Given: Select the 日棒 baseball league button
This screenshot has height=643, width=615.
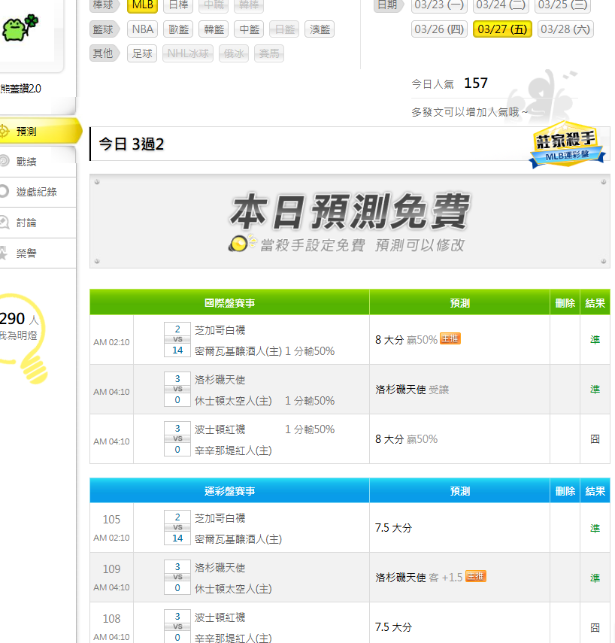Looking at the screenshot, I should 178,5.
